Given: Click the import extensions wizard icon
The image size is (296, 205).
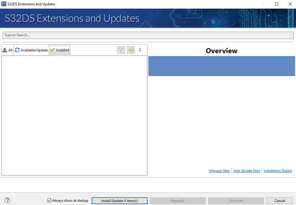Looking at the screenshot, I should click(131, 50).
